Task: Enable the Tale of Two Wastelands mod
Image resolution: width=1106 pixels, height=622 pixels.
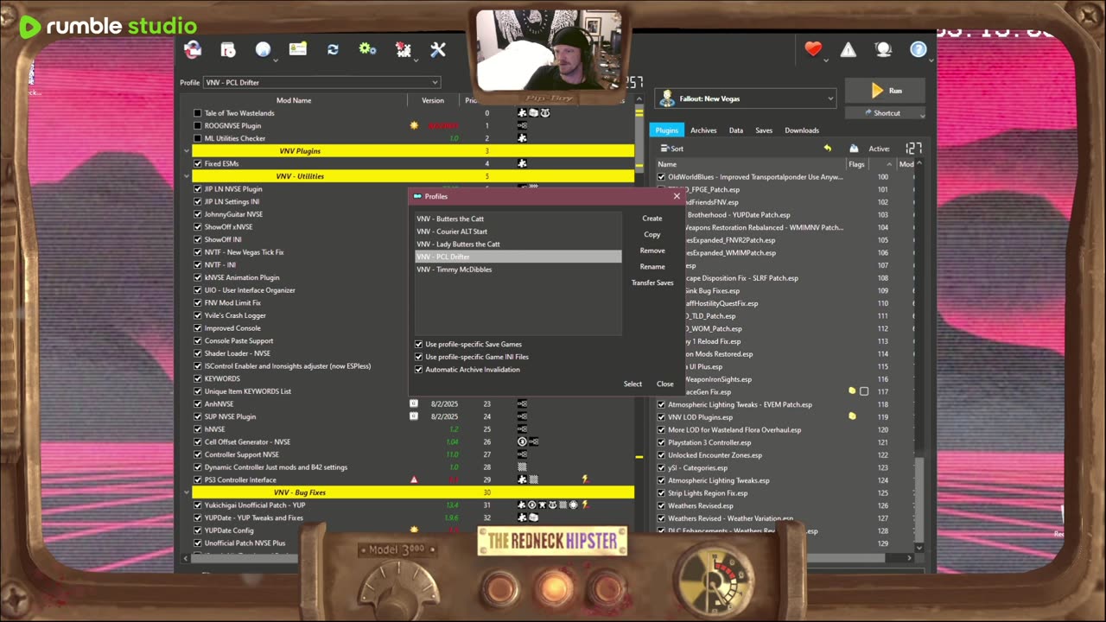Action: click(x=198, y=113)
